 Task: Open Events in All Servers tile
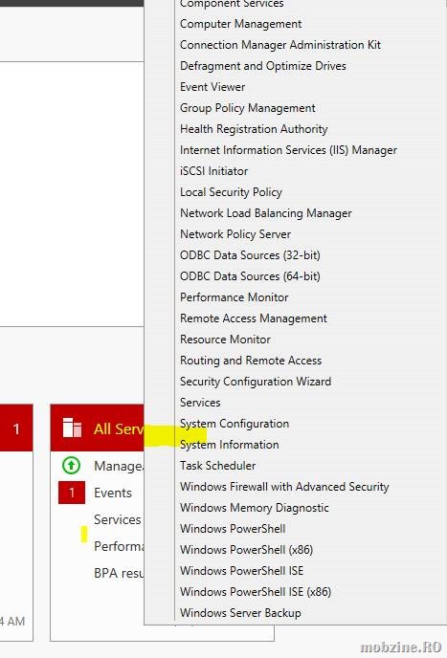point(113,493)
